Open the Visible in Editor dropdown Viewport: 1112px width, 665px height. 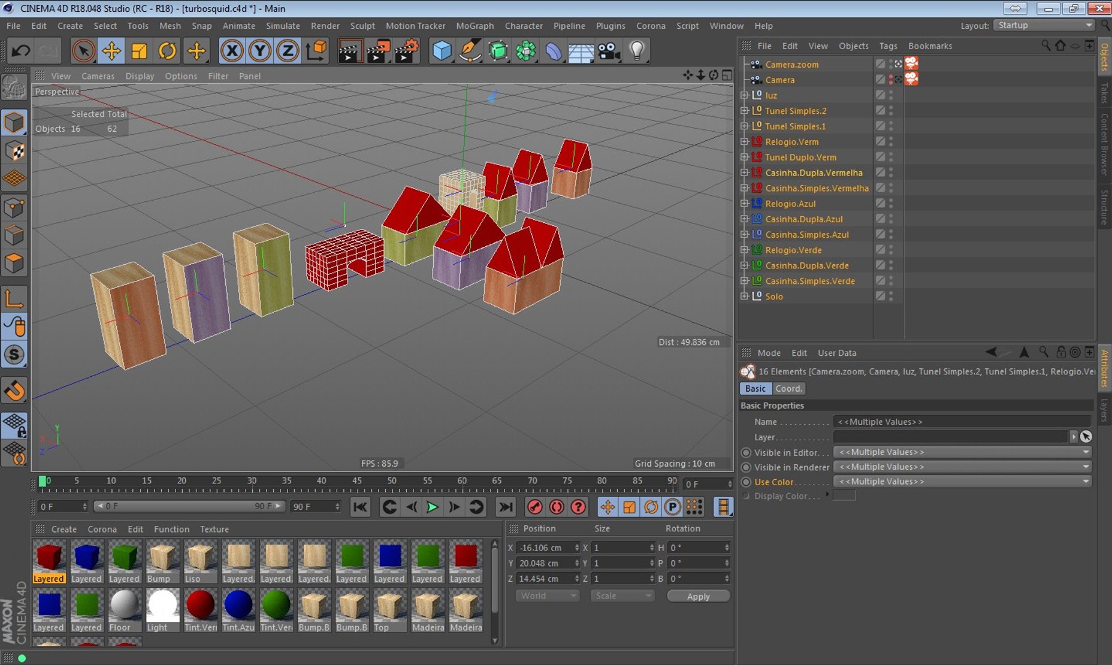962,452
